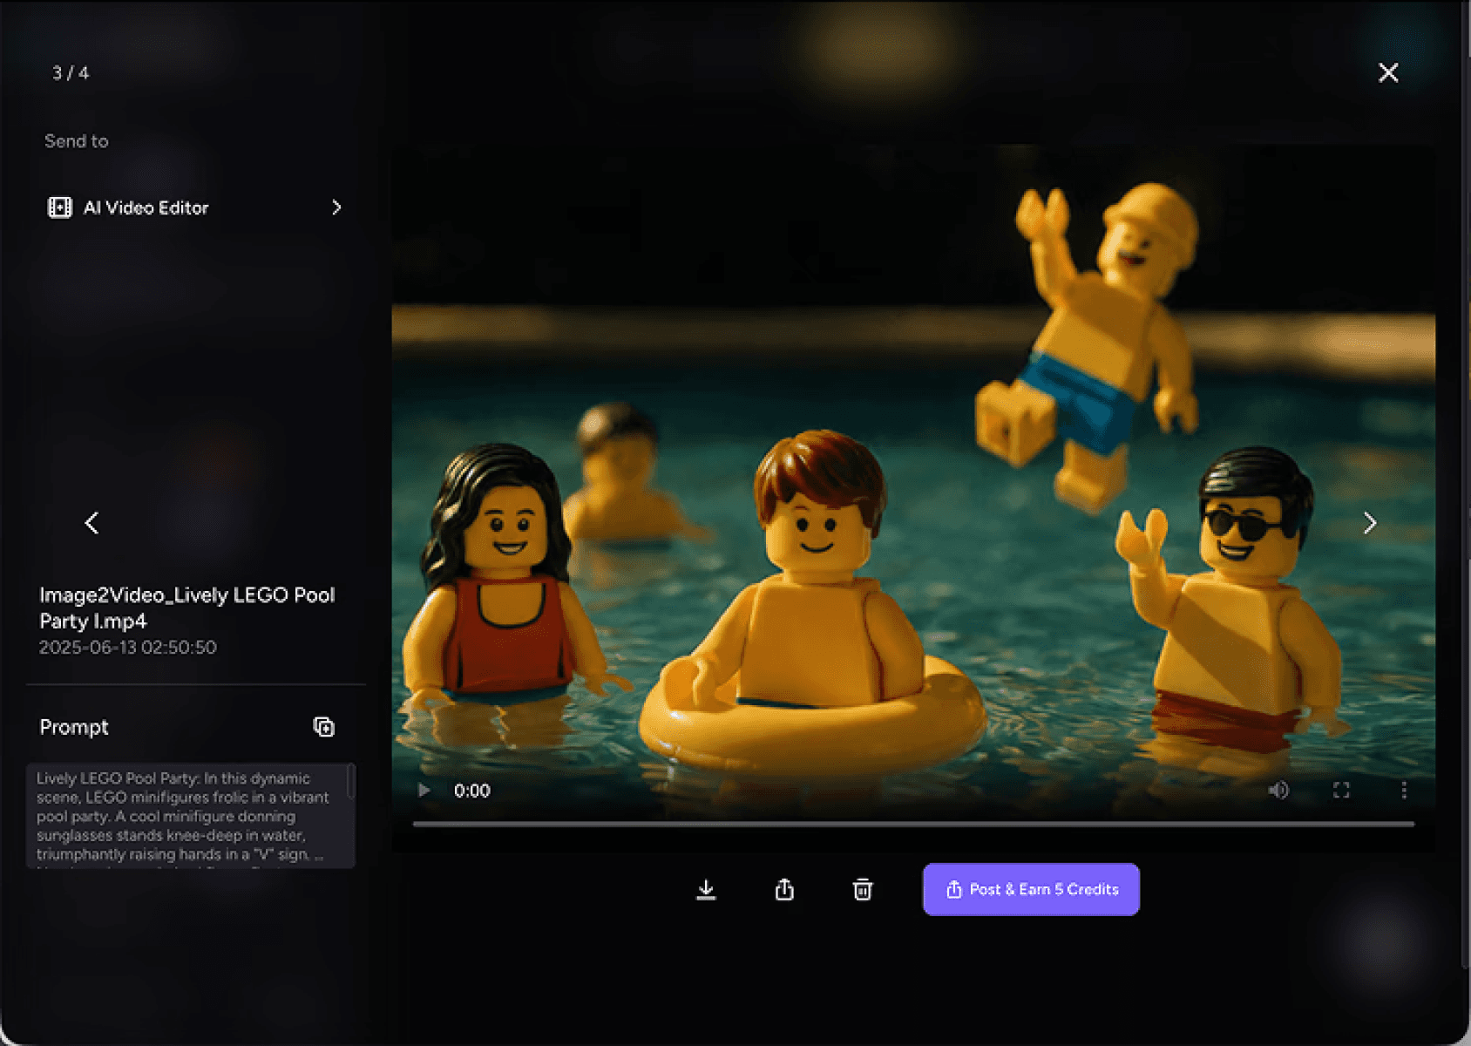
Task: Click the Prompt heading
Action: [74, 727]
